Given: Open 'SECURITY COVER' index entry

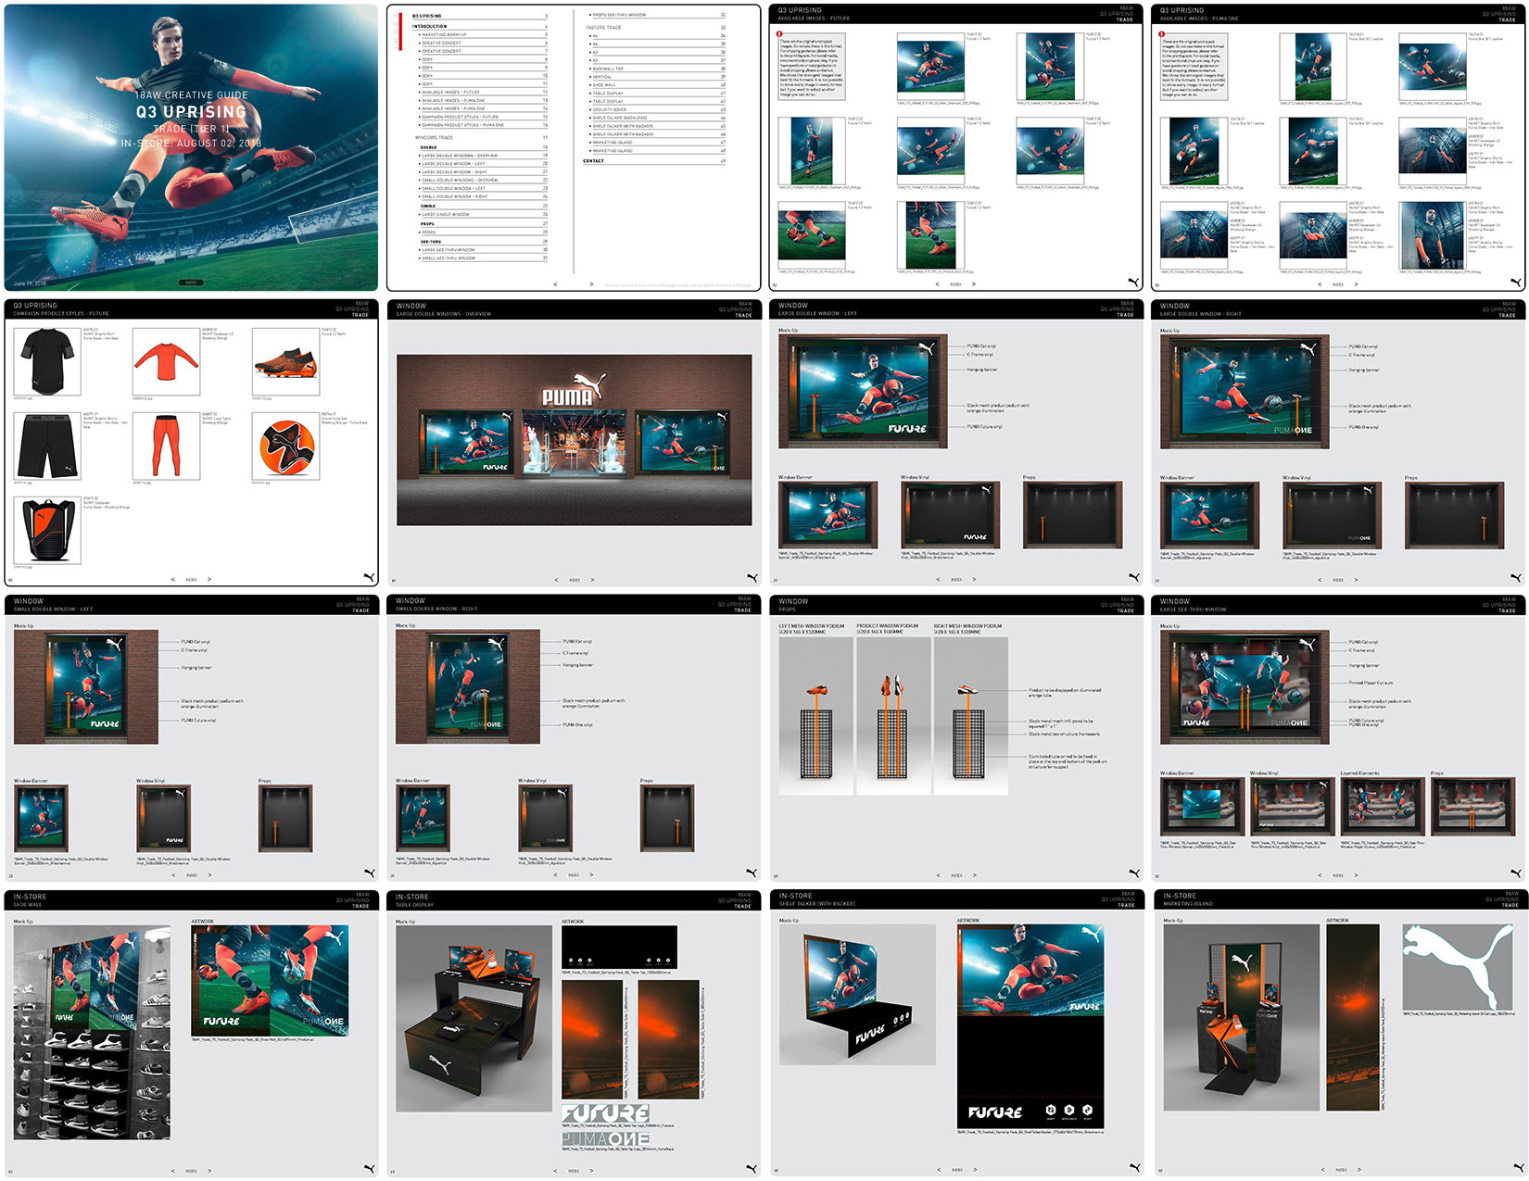Looking at the screenshot, I should (x=657, y=109).
